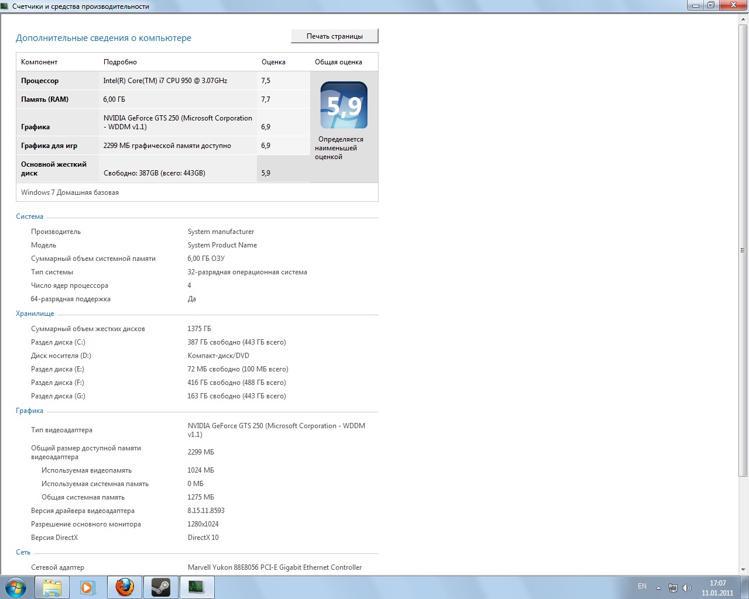The width and height of the screenshot is (749, 599).
Task: Click 'Определяется наименьшей оценкой' caption
Action: tap(339, 148)
